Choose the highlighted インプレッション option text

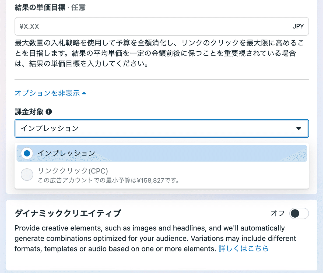pyautogui.click(x=66, y=153)
